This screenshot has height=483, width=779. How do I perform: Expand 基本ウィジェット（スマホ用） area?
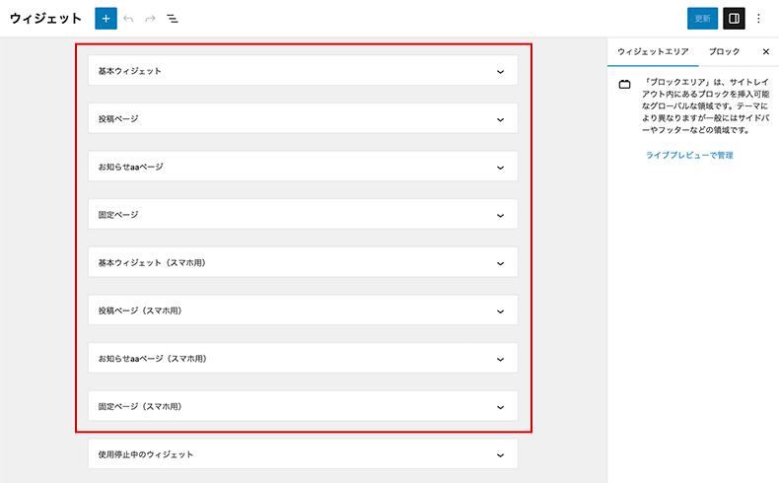[500, 263]
